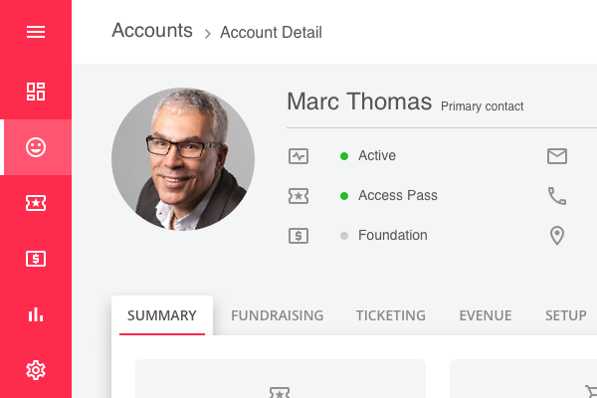The width and height of the screenshot is (597, 398).
Task: Click the email envelope icon
Action: pyautogui.click(x=557, y=156)
